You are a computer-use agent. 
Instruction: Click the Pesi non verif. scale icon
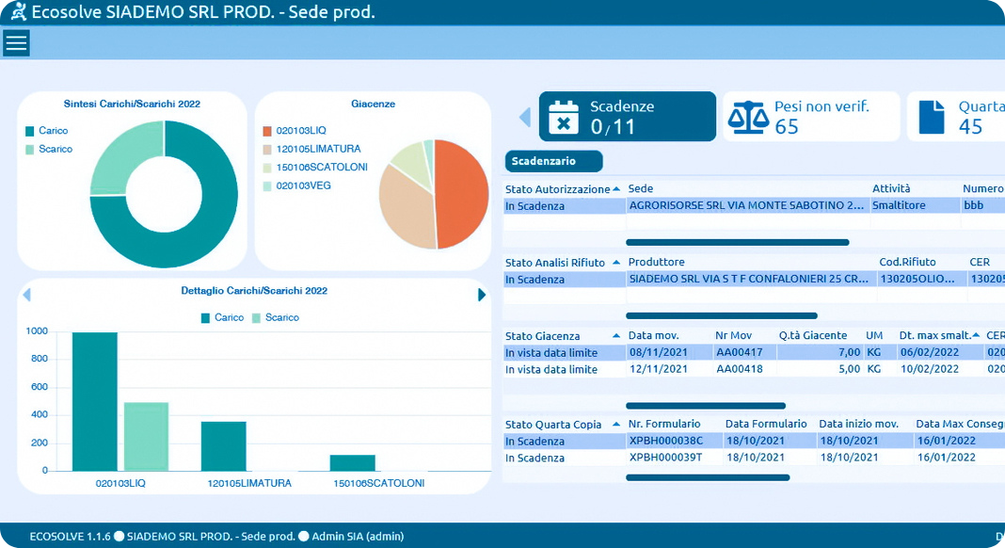(749, 117)
